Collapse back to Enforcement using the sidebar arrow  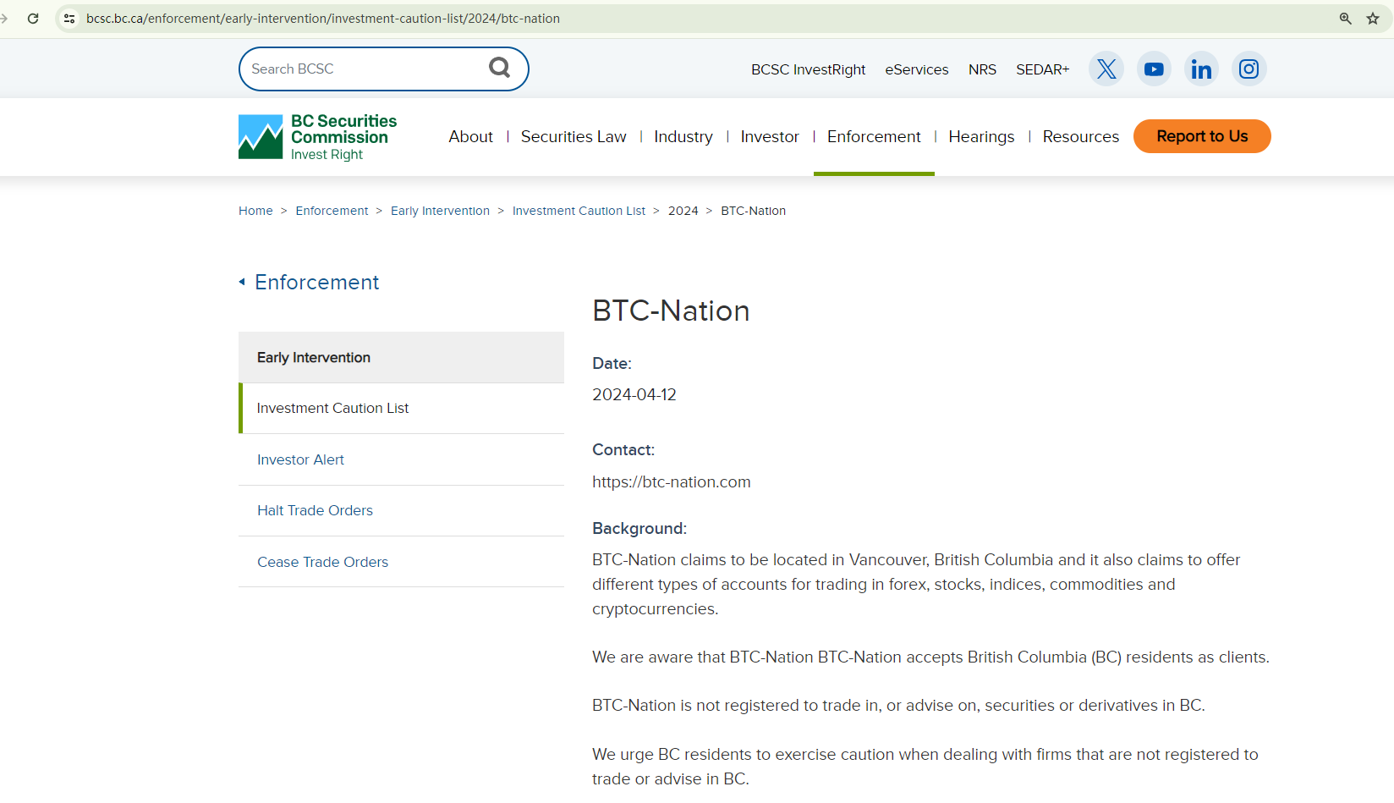242,282
